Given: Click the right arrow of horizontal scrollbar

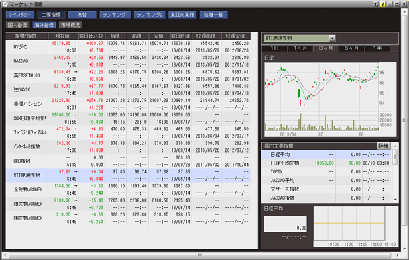Looking at the screenshot, I should [397, 255].
